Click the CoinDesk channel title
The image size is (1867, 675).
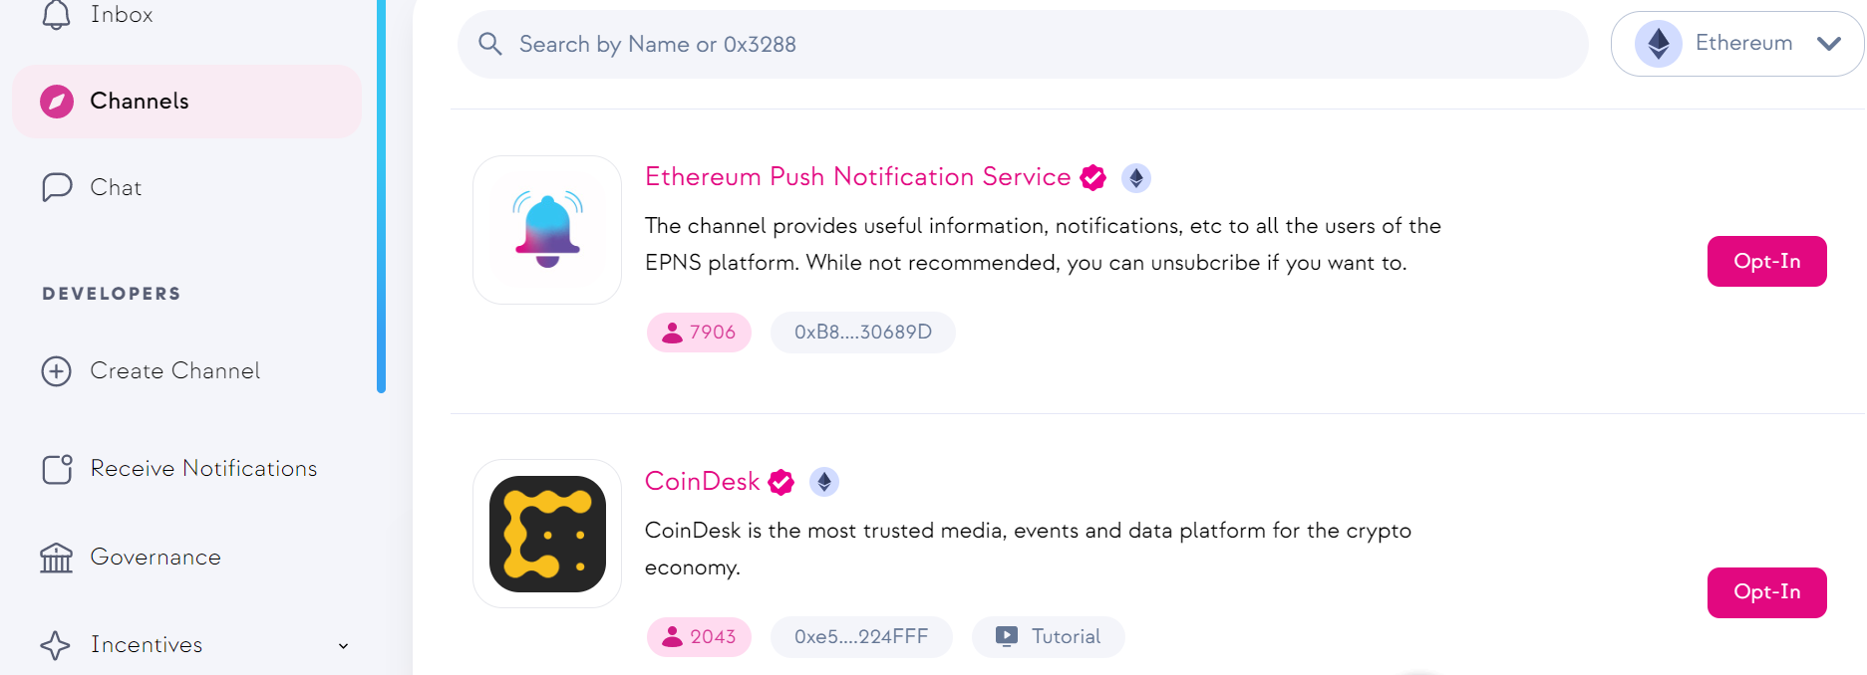pyautogui.click(x=702, y=482)
